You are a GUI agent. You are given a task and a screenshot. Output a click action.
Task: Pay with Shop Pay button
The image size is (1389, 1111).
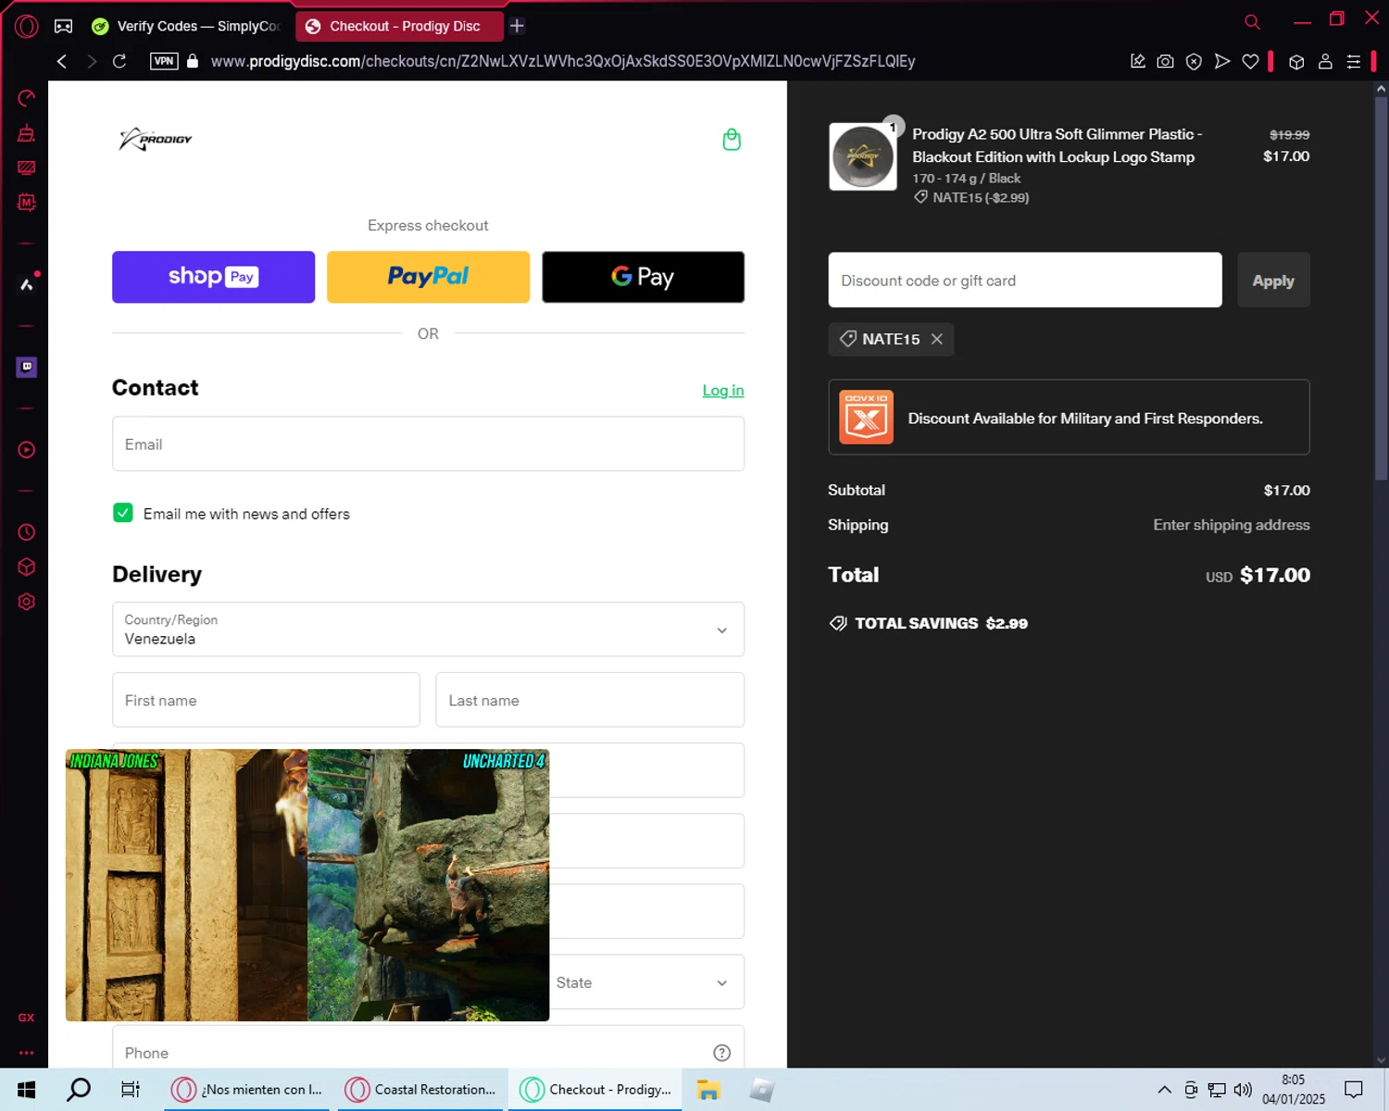tap(213, 277)
